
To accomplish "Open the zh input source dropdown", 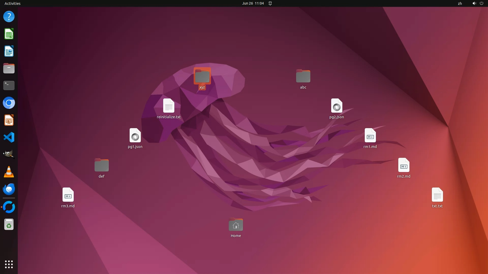I will click(460, 3).
